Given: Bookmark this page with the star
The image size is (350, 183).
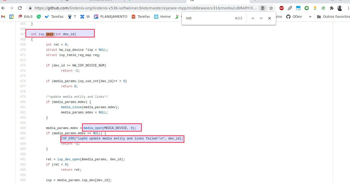Looking at the screenshot, I should [271, 8].
